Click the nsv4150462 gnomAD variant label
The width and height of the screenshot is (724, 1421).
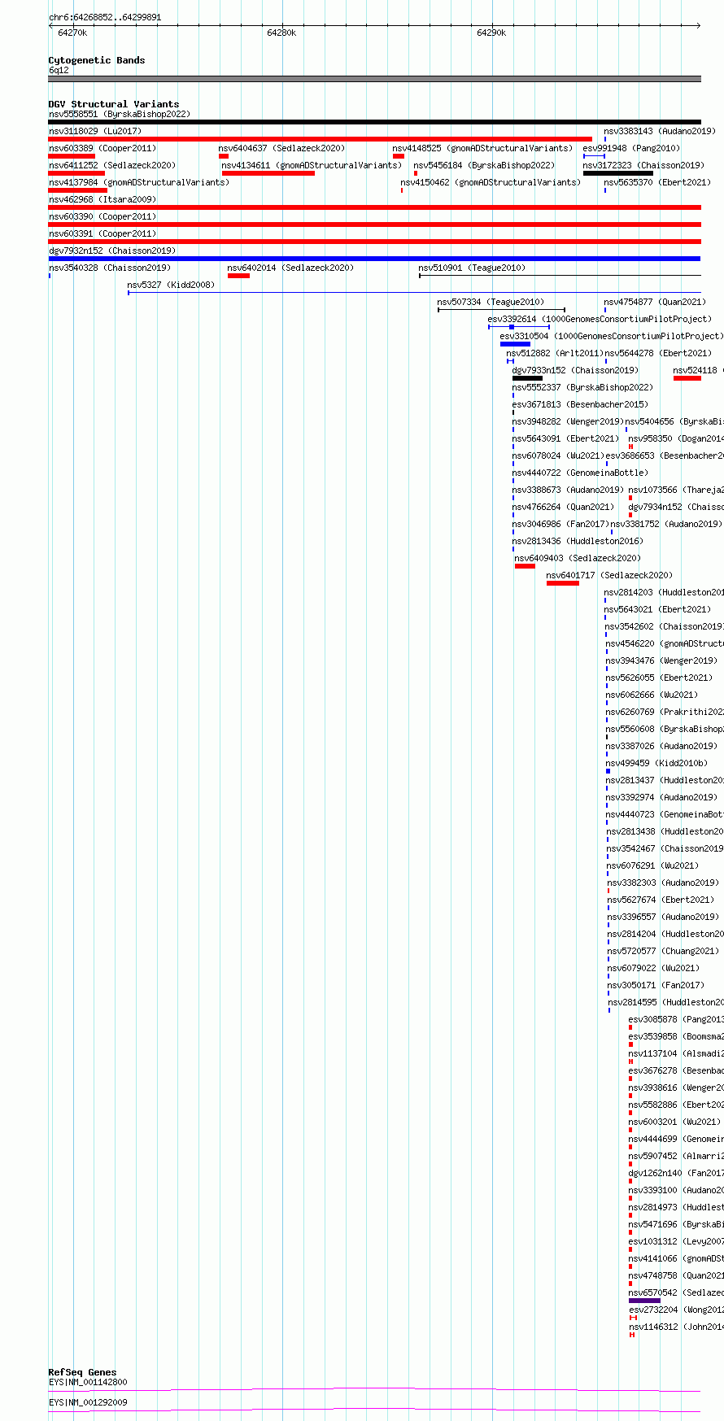coord(491,183)
